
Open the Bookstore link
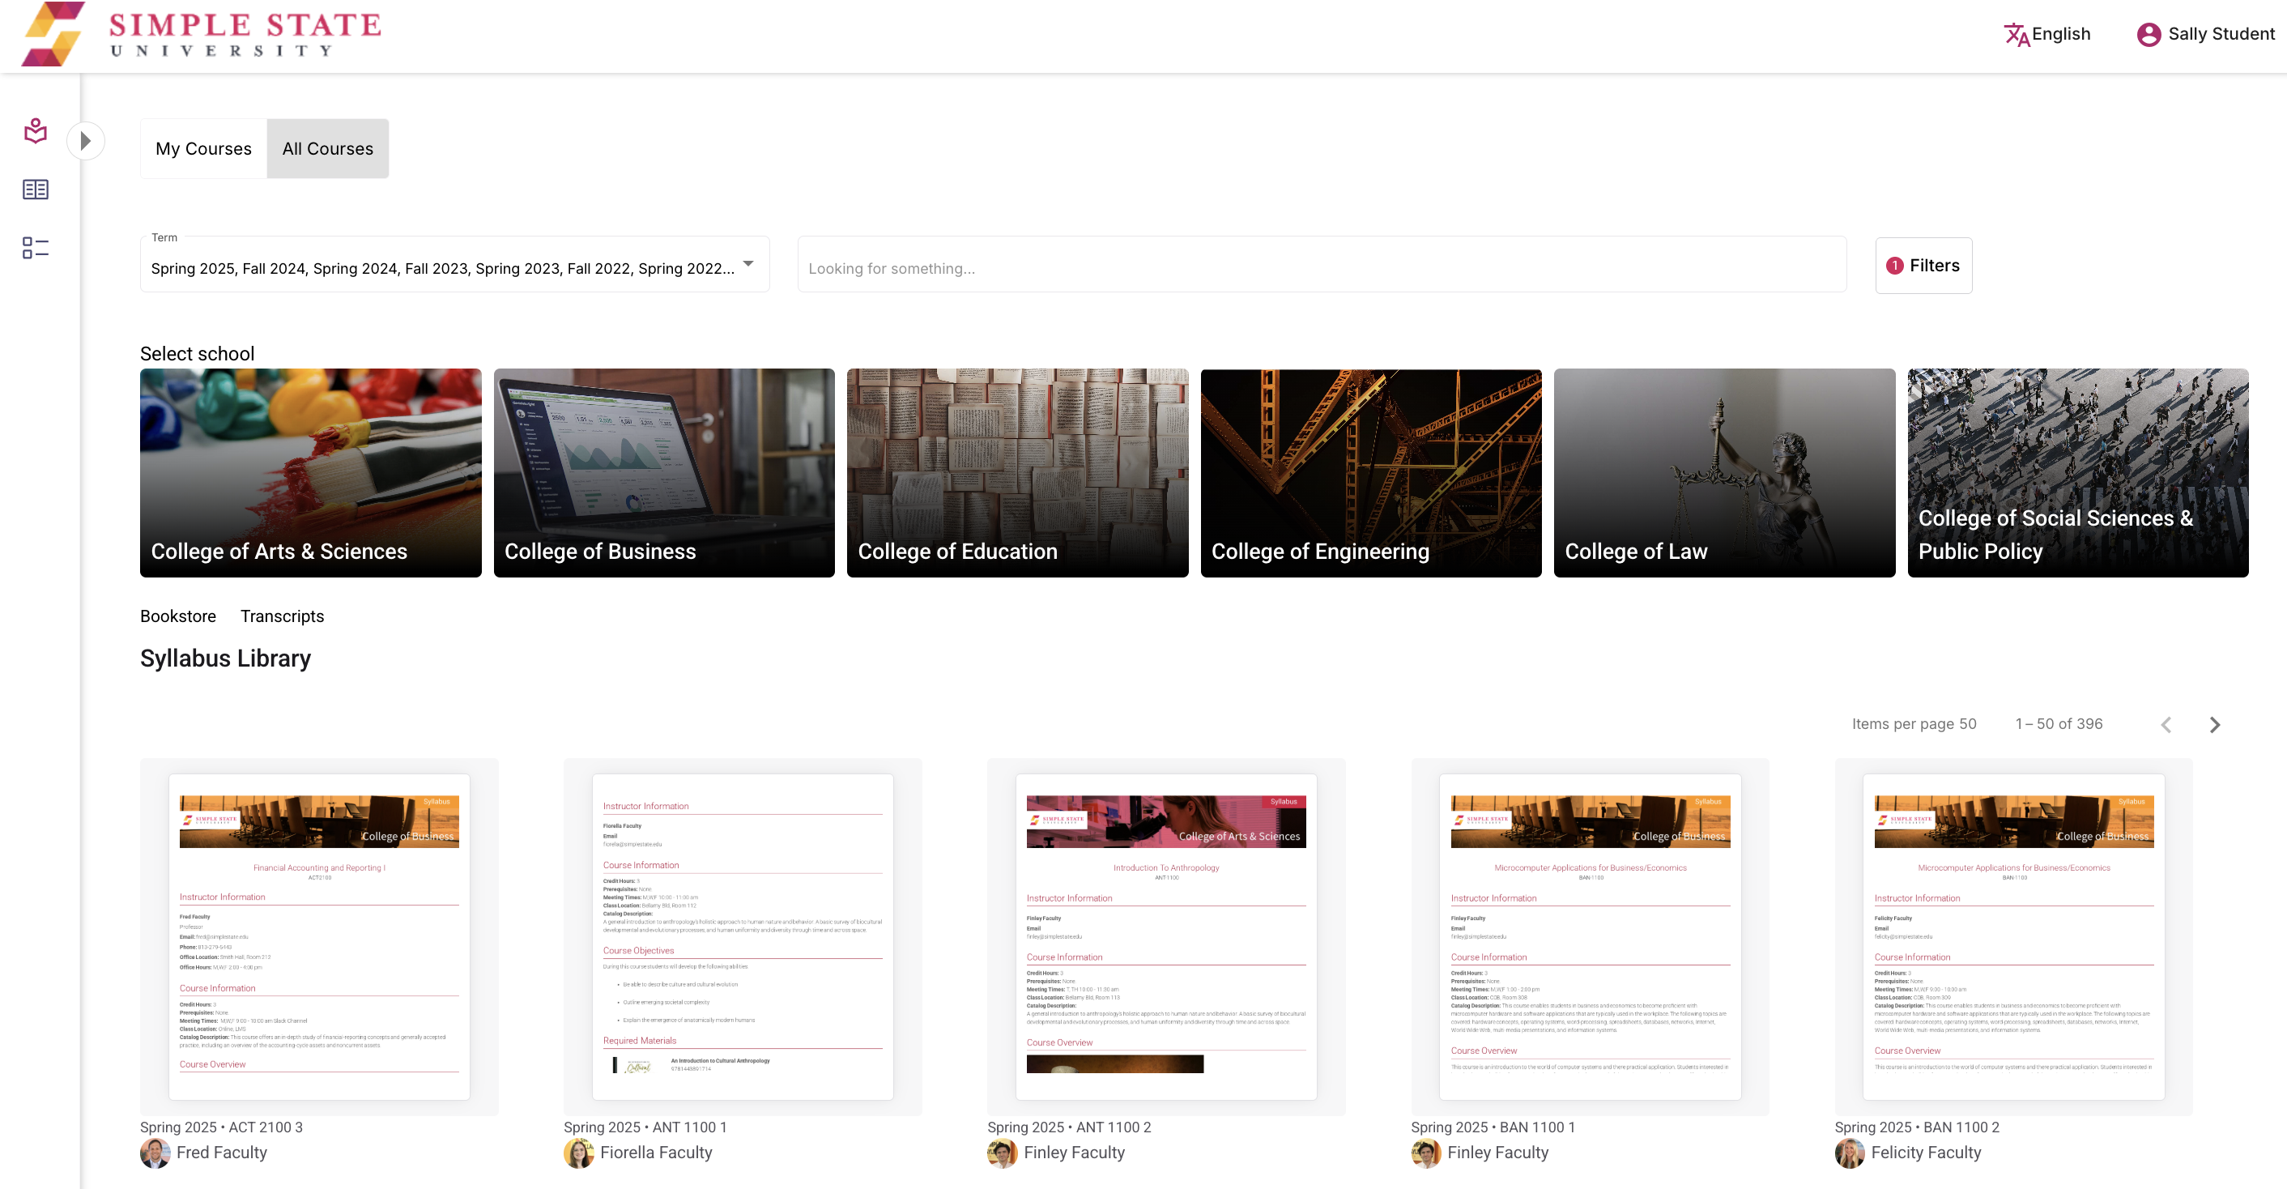tap(177, 616)
